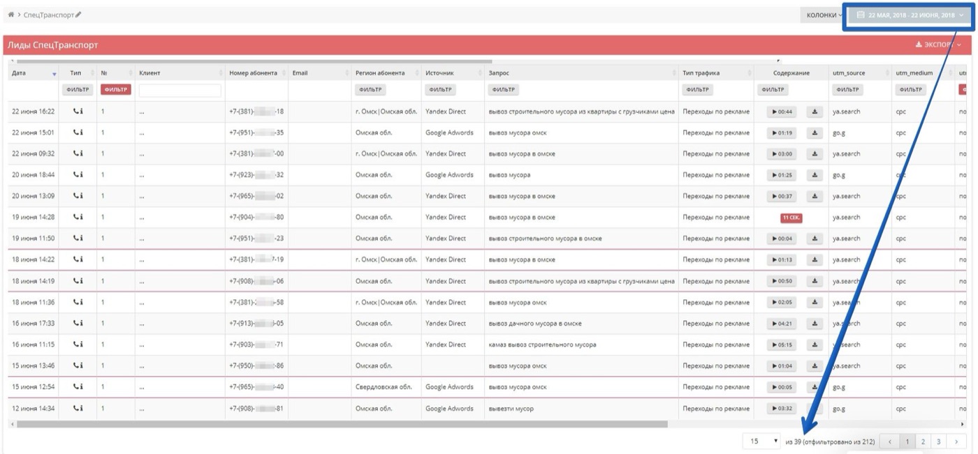Open call type icon for 16 июня 17:33
The image size is (978, 454).
coord(78,324)
